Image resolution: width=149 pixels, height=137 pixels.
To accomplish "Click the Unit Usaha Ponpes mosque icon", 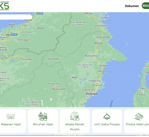I will tap(107, 116).
